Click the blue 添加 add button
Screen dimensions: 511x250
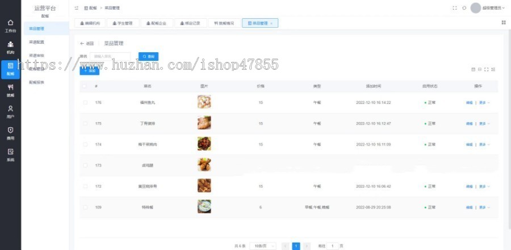pos(90,70)
